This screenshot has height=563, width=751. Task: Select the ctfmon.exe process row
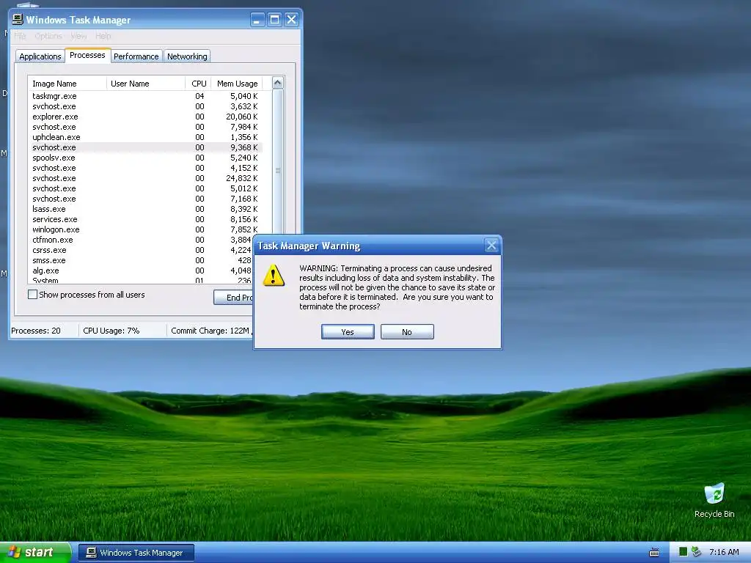[142, 240]
